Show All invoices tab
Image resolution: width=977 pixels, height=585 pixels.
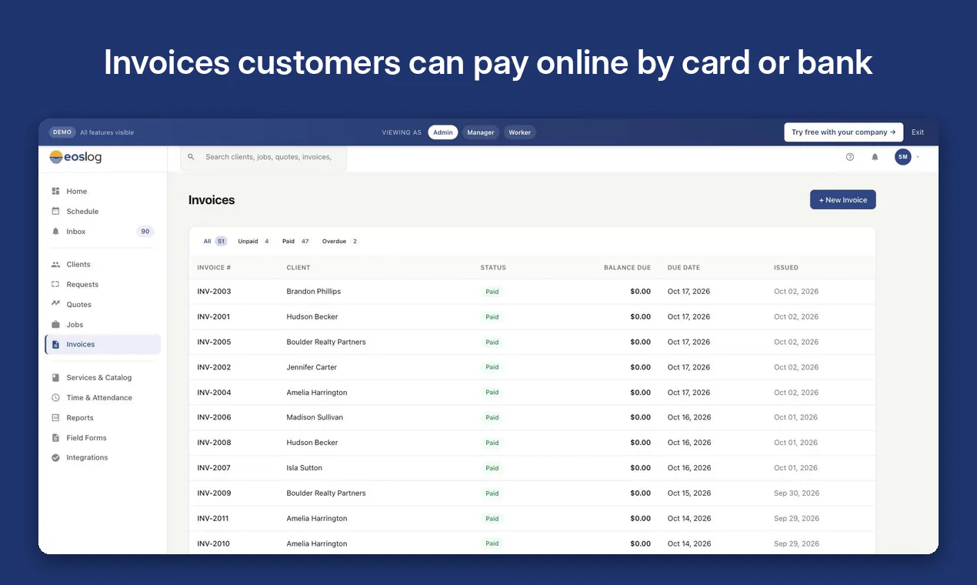(x=215, y=241)
